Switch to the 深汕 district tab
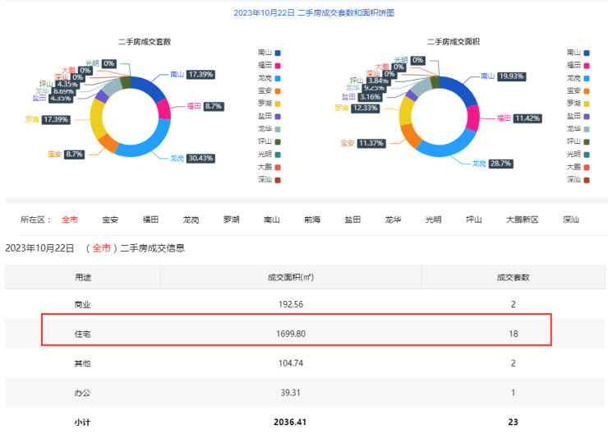The image size is (608, 439). 571,219
